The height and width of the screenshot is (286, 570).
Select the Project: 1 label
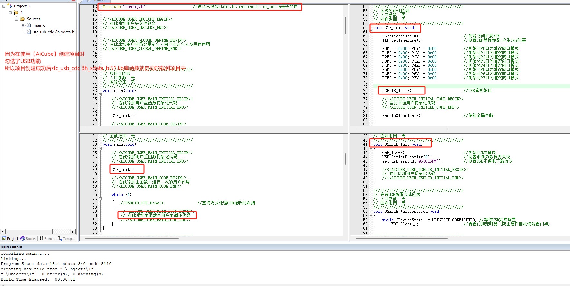(22, 6)
